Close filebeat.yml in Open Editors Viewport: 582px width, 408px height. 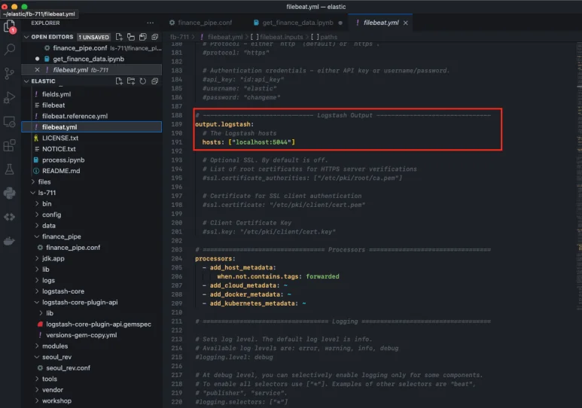pyautogui.click(x=37, y=70)
